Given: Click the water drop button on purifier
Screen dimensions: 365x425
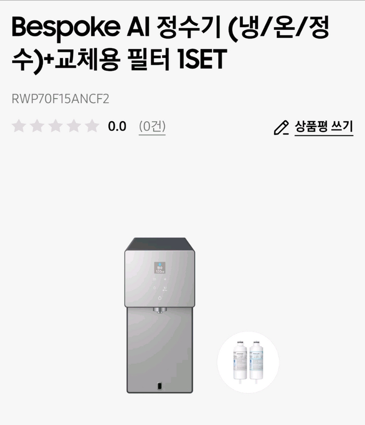Looking at the screenshot, I should 160,298.
